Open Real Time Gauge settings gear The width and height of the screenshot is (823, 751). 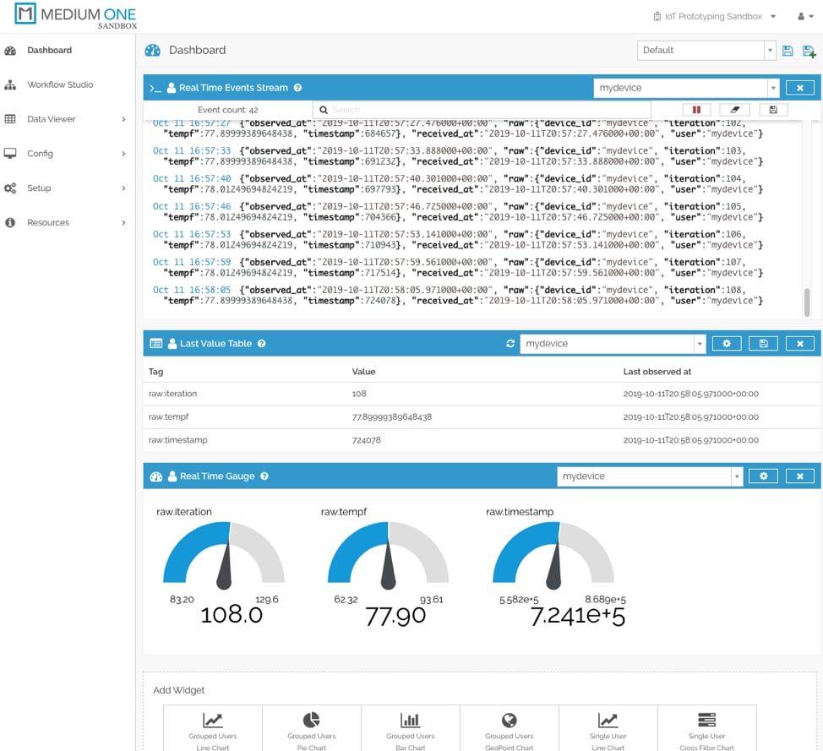(763, 476)
